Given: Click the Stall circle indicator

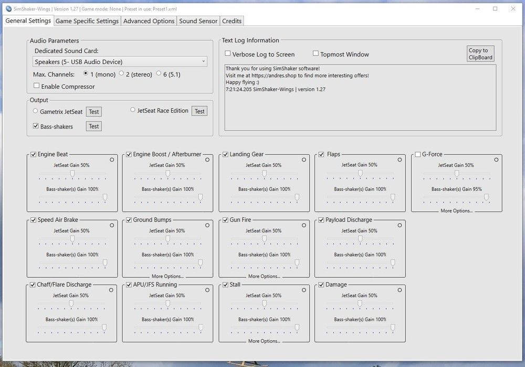Looking at the screenshot, I should point(303,290).
